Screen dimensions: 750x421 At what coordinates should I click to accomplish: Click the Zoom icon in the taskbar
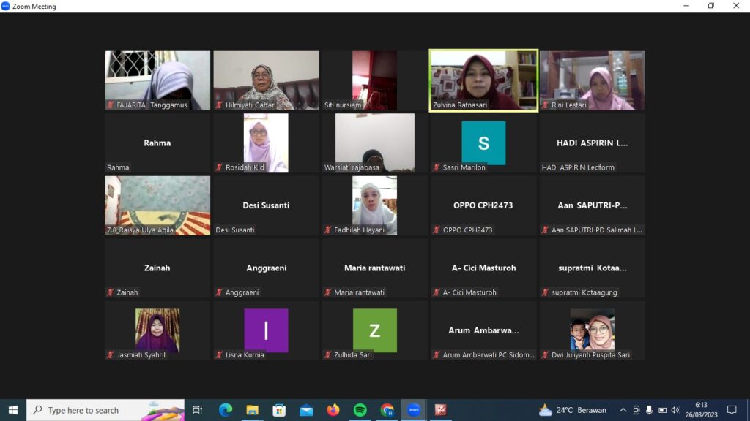pyautogui.click(x=414, y=410)
